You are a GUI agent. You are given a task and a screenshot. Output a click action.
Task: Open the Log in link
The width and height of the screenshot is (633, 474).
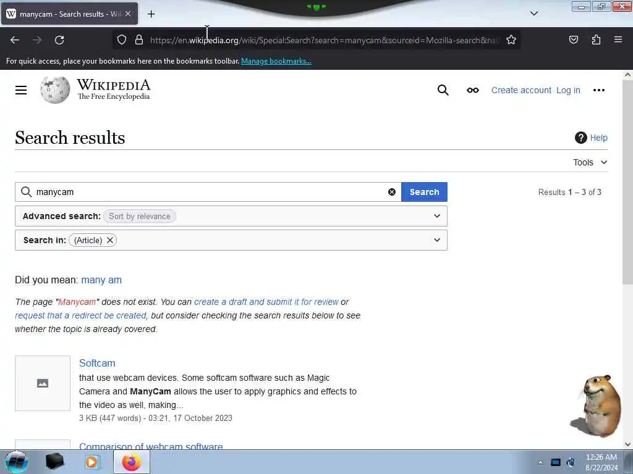[x=568, y=90]
